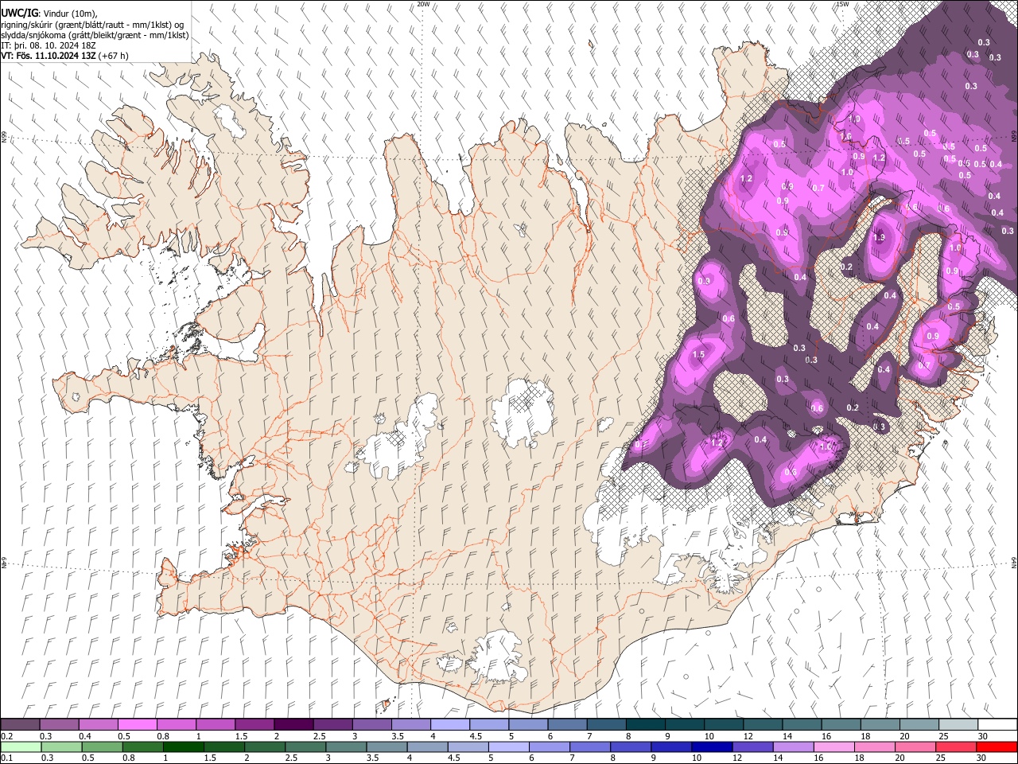Select light lavender swatch at 4 in upper scale

tap(450, 724)
